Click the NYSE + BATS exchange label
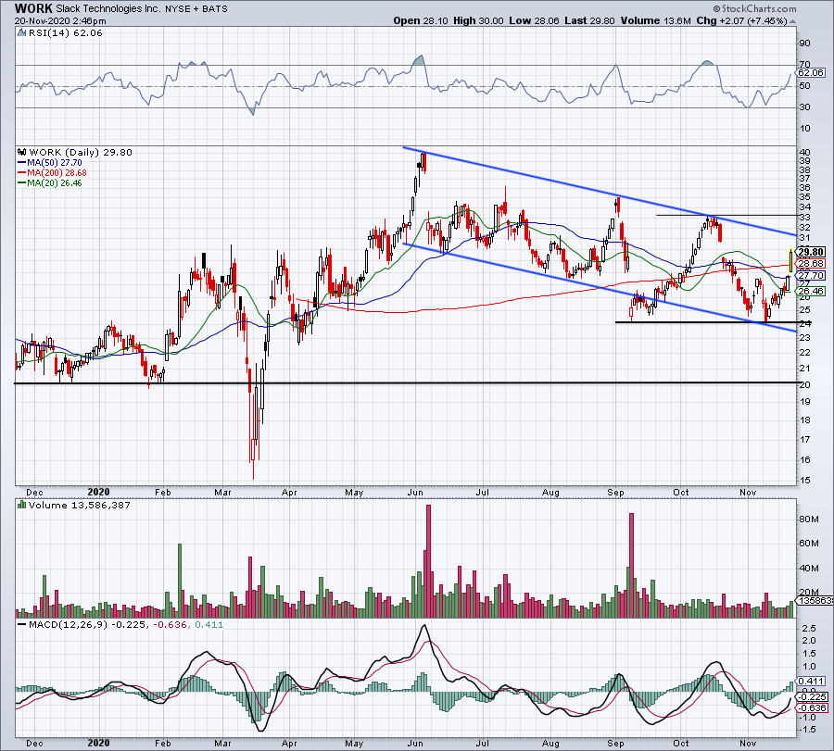The height and width of the screenshot is (751, 834). (196, 9)
